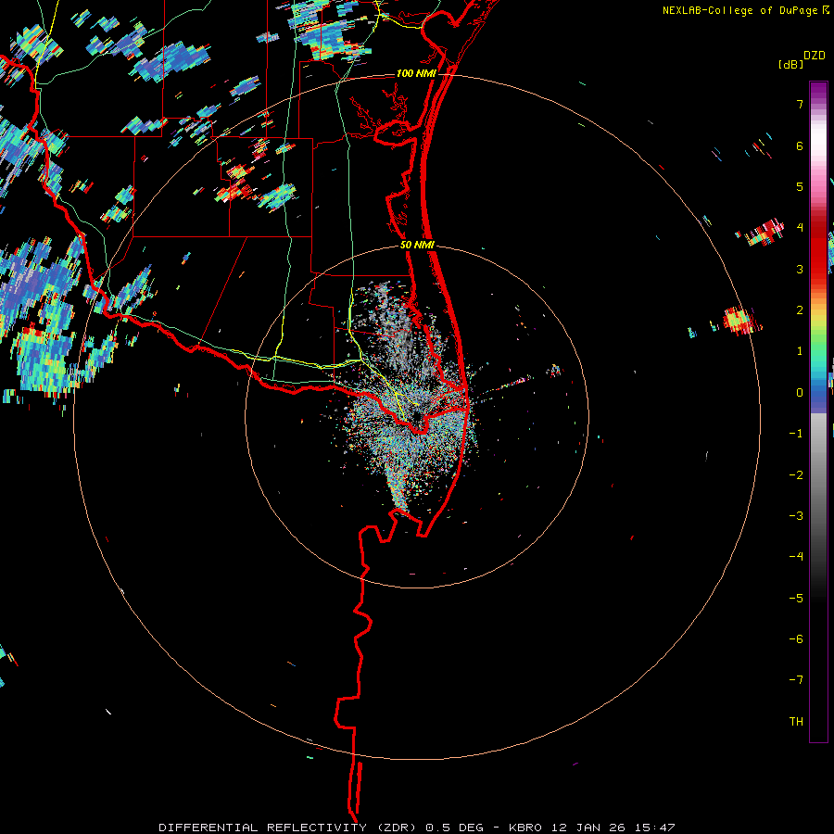Click the NEXLAB-College of DuPage watermark text
The image size is (834, 834).
[x=741, y=10]
